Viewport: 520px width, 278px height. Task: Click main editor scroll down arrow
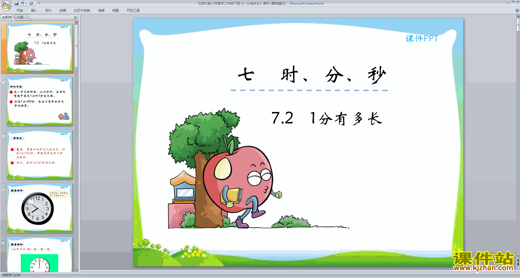click(x=518, y=256)
